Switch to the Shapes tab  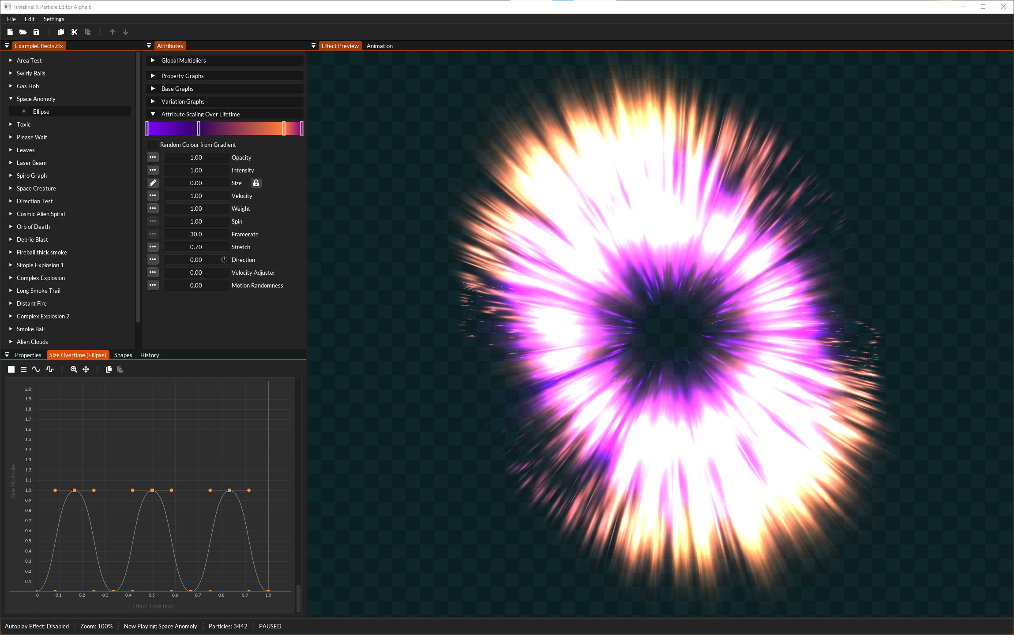click(123, 355)
